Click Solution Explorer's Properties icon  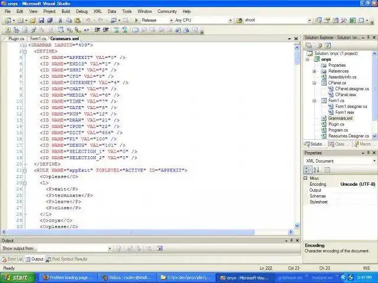[309, 45]
